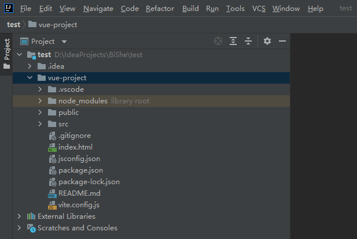The image size is (357, 239).
Task: Select package.json in the project tree
Action: [x=80, y=170]
